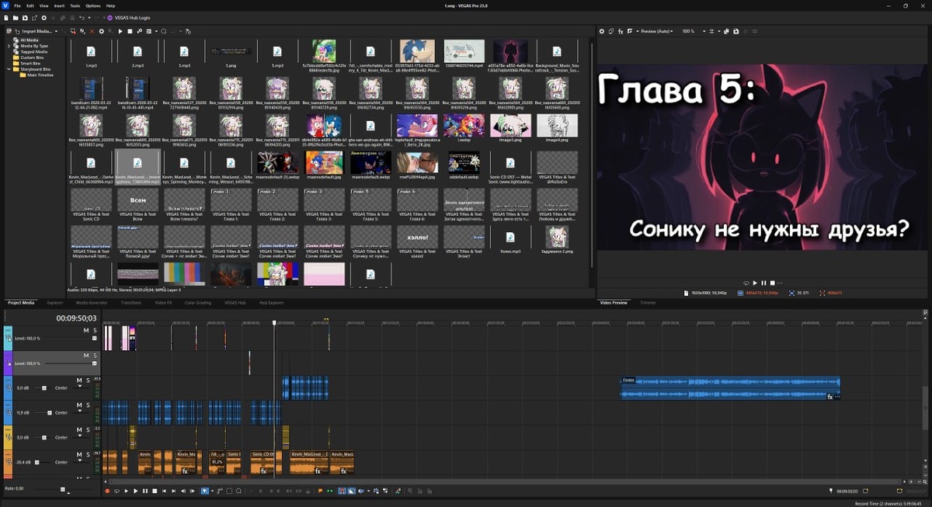932x507 pixels.
Task: Mute the first video track
Action: (x=86, y=330)
